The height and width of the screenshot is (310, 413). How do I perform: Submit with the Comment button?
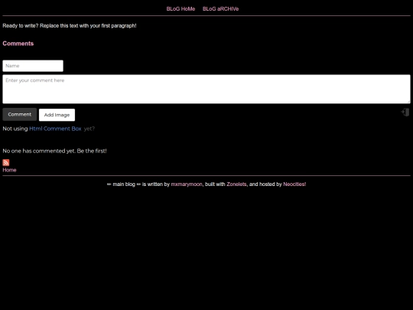pos(19,114)
